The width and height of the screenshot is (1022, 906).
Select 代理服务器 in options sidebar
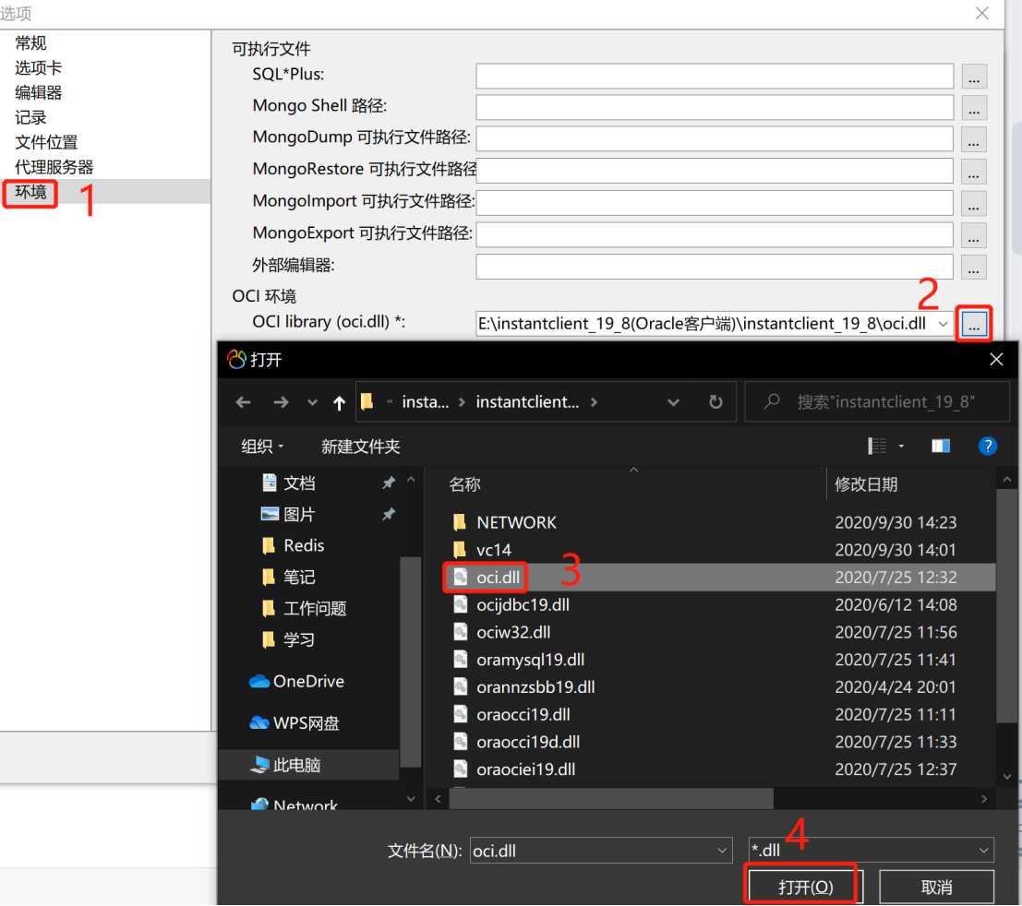pyautogui.click(x=54, y=167)
